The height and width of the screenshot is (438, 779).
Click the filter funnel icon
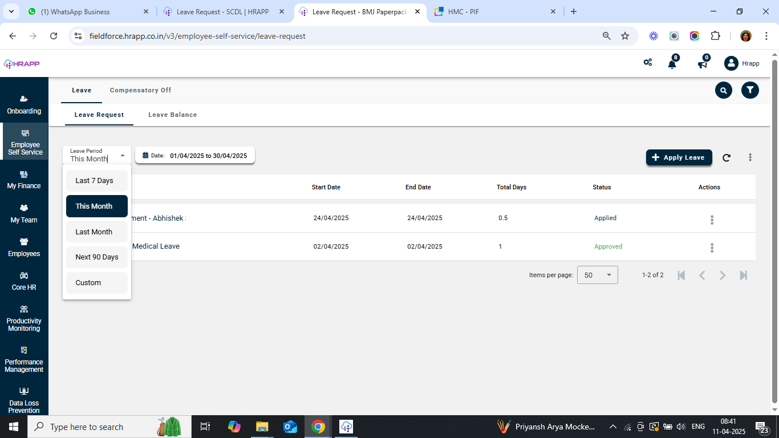[x=750, y=90]
